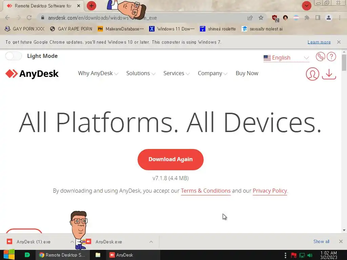Select the Remote Desktop Software tab
The height and width of the screenshot is (260, 347).
pyautogui.click(x=43, y=6)
